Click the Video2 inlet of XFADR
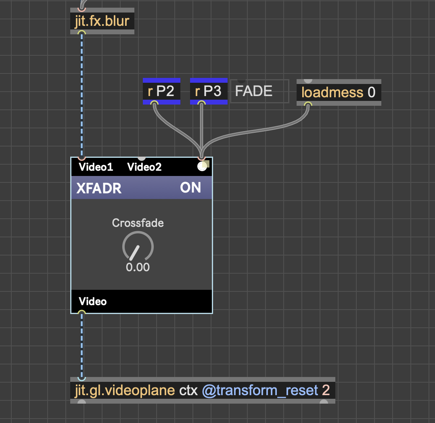Image resolution: width=435 pixels, height=423 pixels. (x=142, y=159)
